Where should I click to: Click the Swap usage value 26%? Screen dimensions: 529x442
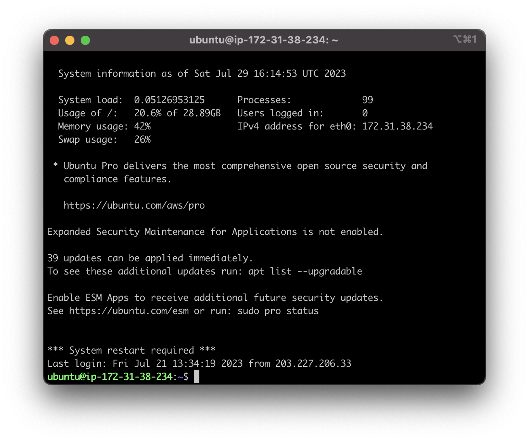pyautogui.click(x=142, y=140)
